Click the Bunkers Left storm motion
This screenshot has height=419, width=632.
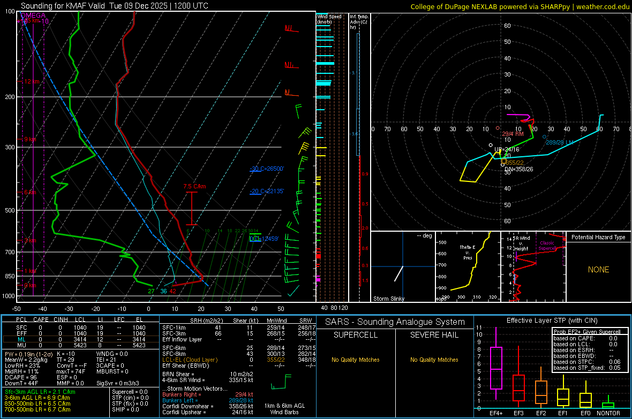(208, 400)
